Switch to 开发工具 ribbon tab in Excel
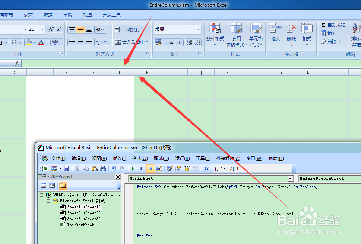 pos(112,15)
